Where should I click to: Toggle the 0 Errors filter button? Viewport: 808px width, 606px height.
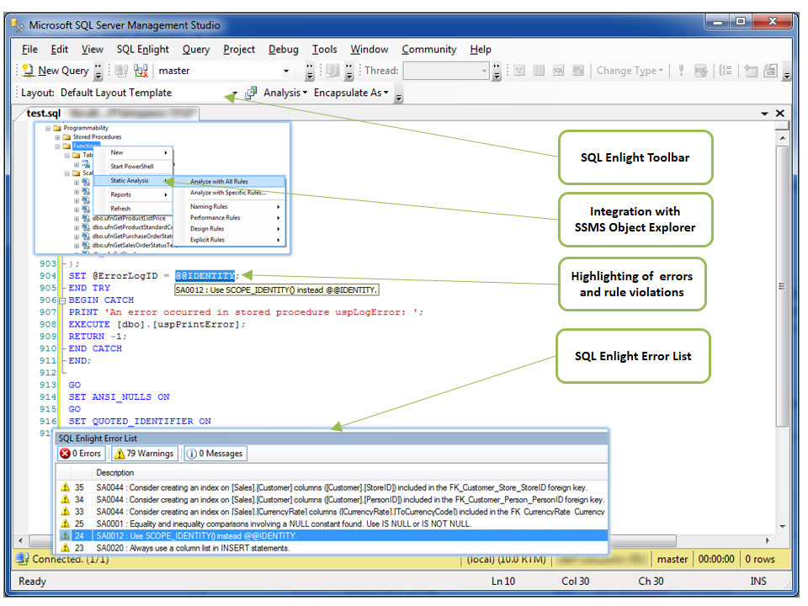(x=81, y=454)
